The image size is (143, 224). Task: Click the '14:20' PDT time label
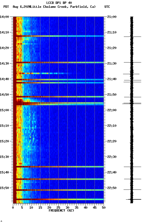pos(4,48)
